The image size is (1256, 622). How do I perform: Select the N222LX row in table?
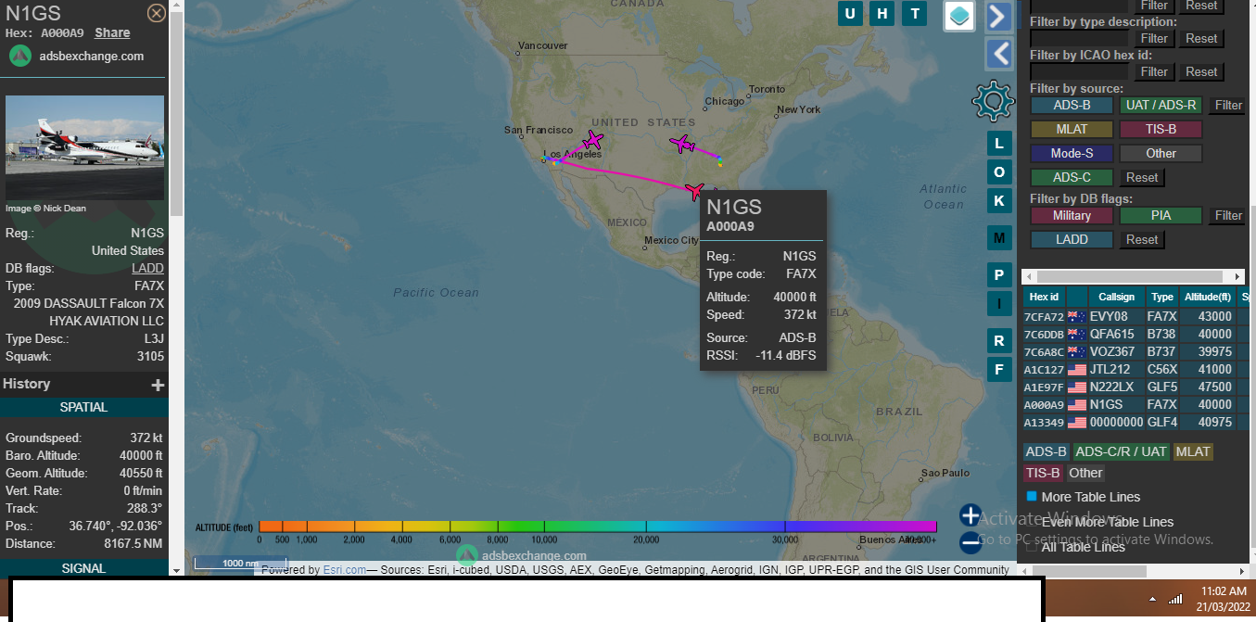1135,387
